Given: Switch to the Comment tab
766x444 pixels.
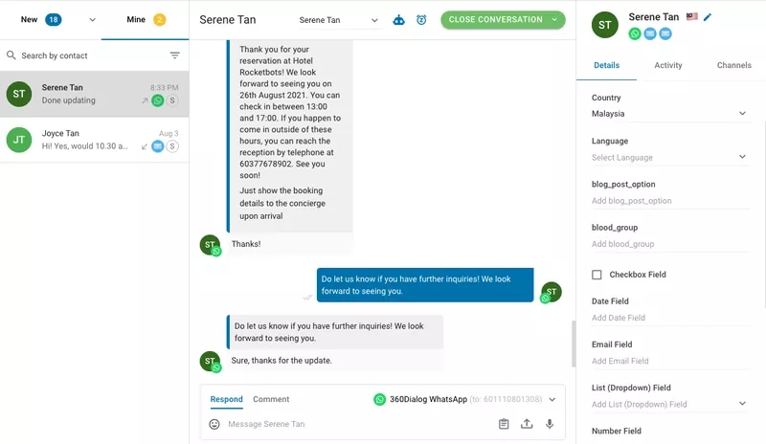Looking at the screenshot, I should 271,399.
